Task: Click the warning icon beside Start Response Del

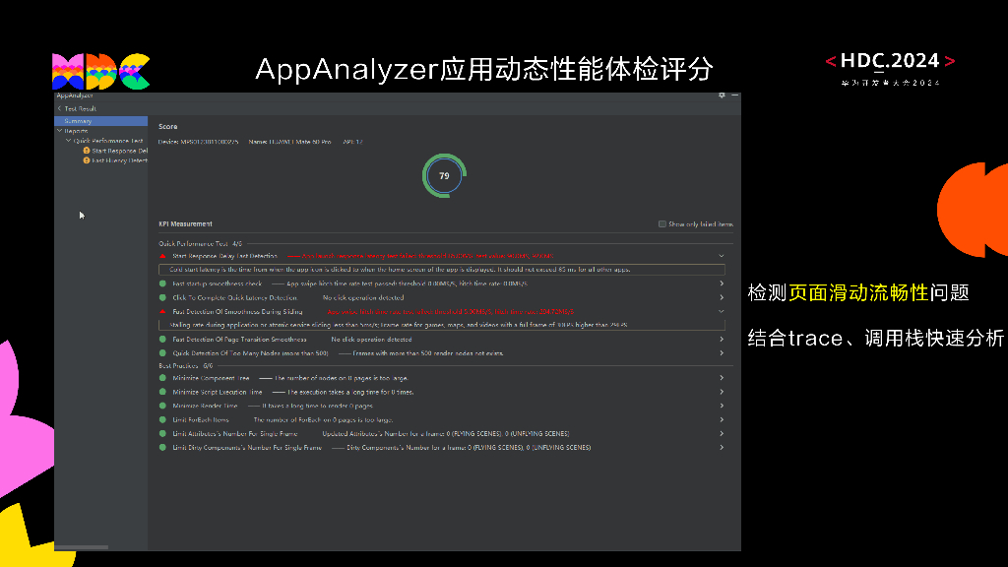Action: (87, 152)
